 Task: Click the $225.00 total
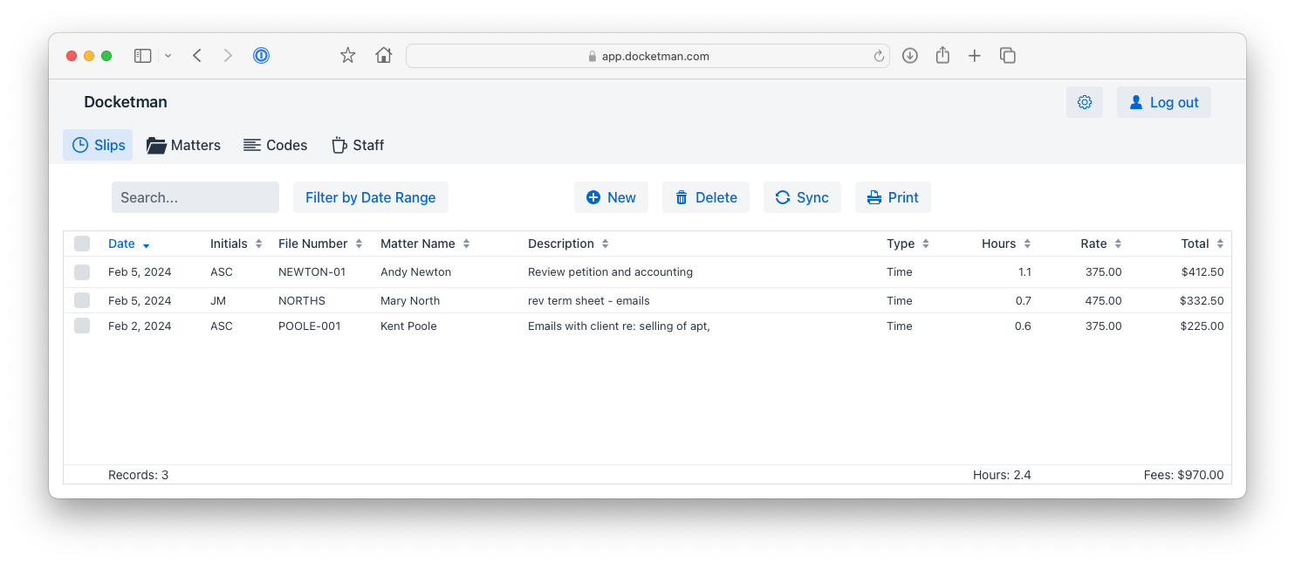1202,326
